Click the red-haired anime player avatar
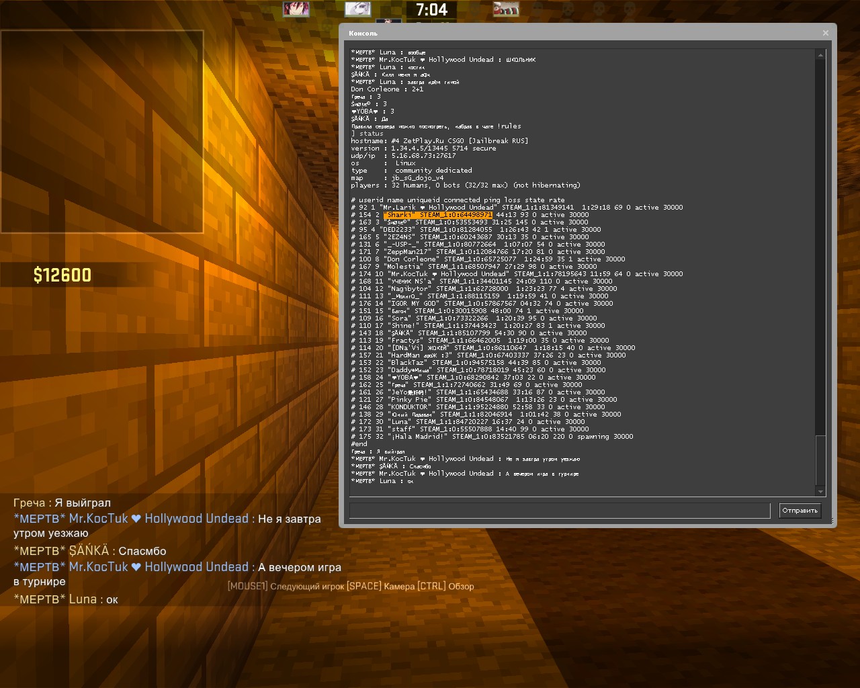Image resolution: width=860 pixels, height=688 pixels. click(296, 9)
